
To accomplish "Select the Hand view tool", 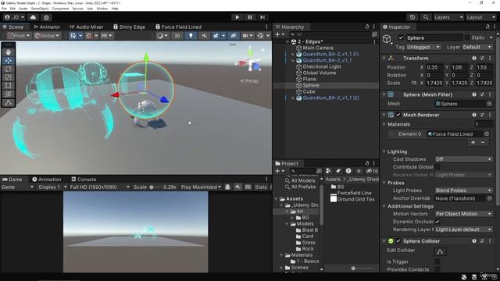I will point(9,52).
